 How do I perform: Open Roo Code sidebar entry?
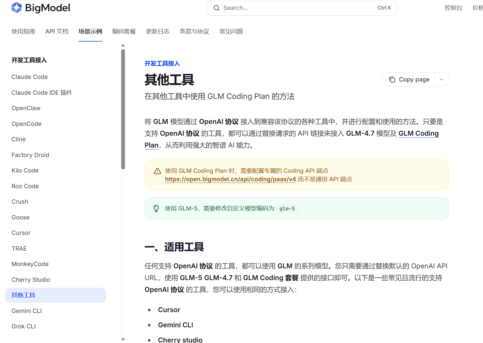click(25, 186)
